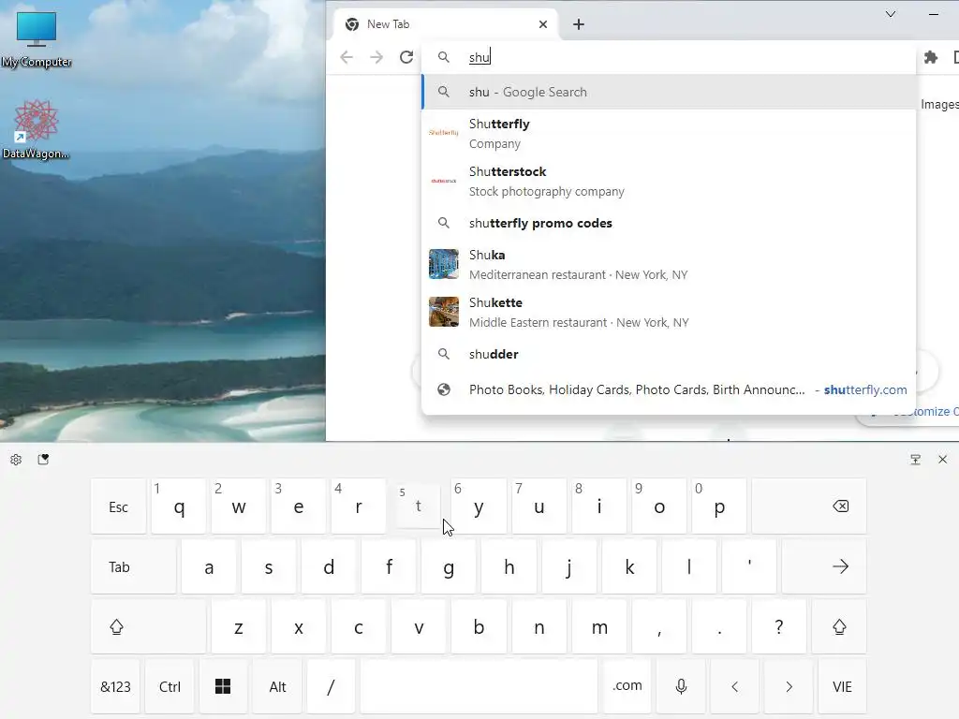Pick 'shutterfly promo codes' suggestion
Viewport: 959px width, 719px height.
669,223
